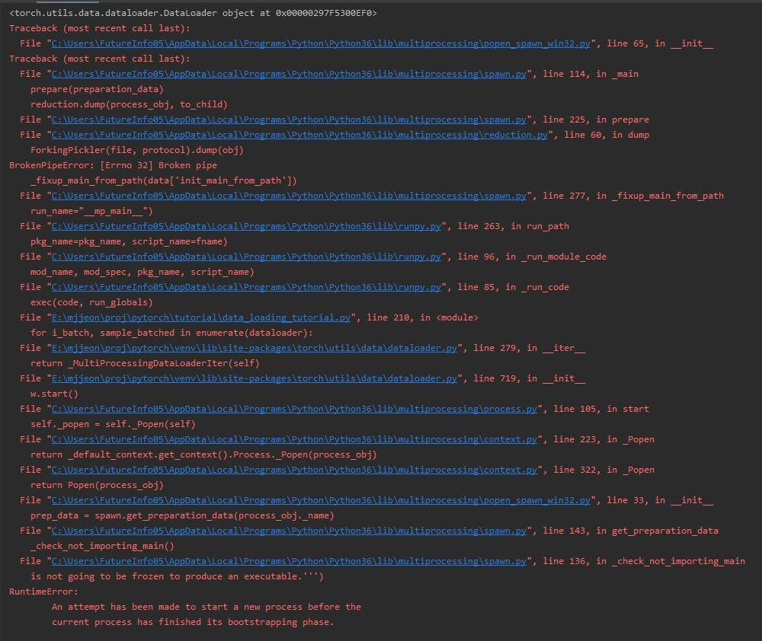762x641 pixels.
Task: Follow context.py link for line 322 _Popen
Action: (x=294, y=470)
